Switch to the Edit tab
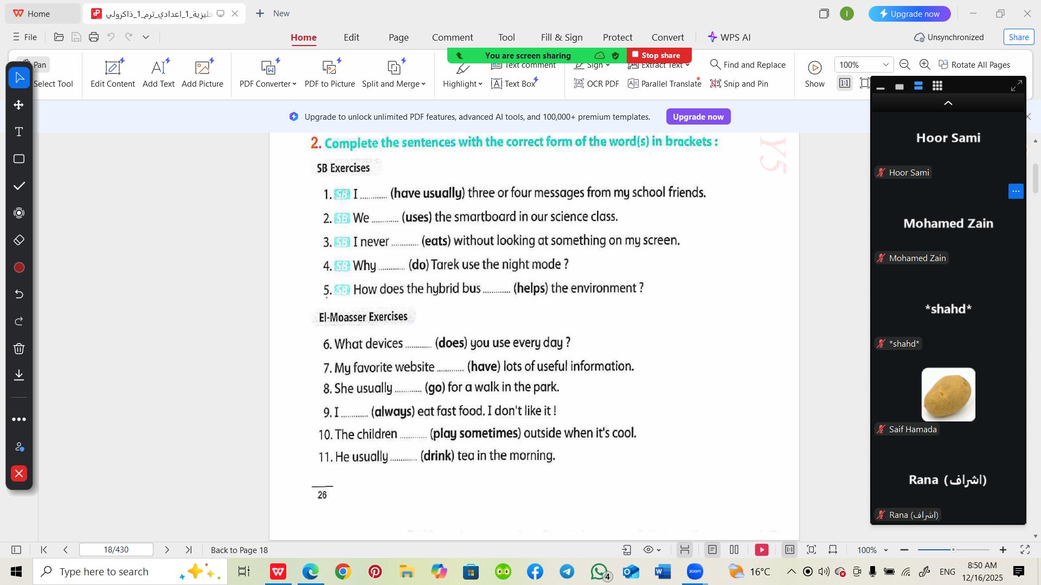 click(351, 37)
